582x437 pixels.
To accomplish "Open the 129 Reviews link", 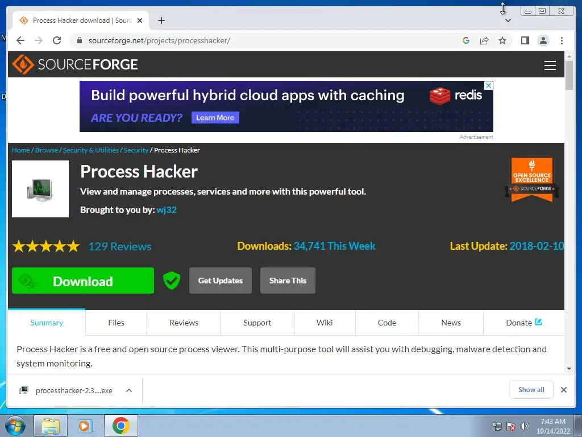I will click(x=120, y=246).
